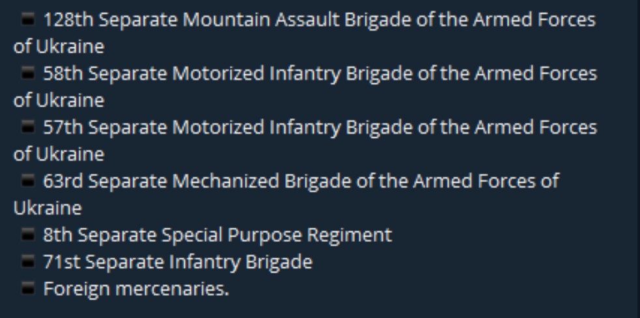Click the bullet beside 8th Separate Special Purpose Regiment

pyautogui.click(x=27, y=235)
